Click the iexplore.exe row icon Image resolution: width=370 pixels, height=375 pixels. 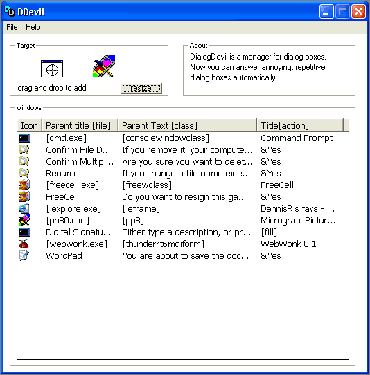click(x=24, y=208)
